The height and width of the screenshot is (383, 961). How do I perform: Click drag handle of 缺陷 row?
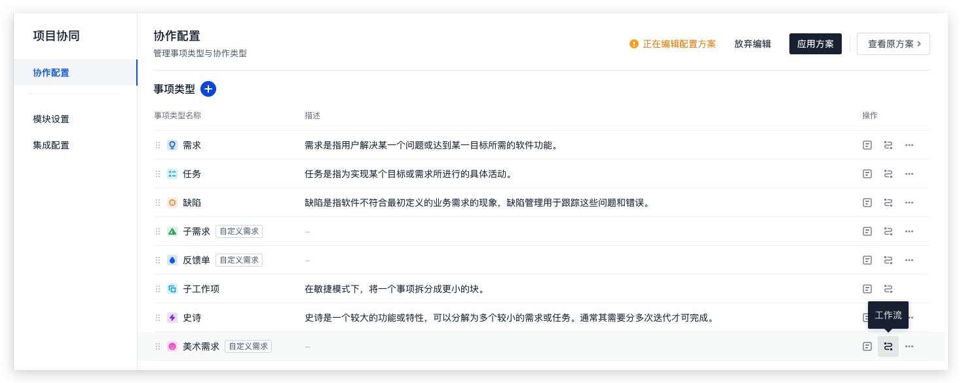(158, 203)
